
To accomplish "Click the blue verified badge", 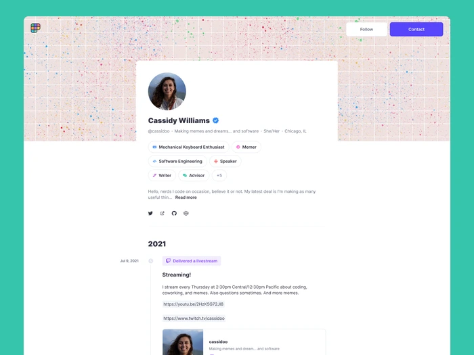I will click(x=215, y=120).
